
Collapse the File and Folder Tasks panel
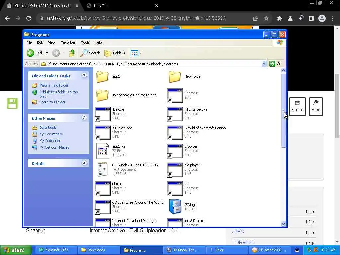[84, 75]
